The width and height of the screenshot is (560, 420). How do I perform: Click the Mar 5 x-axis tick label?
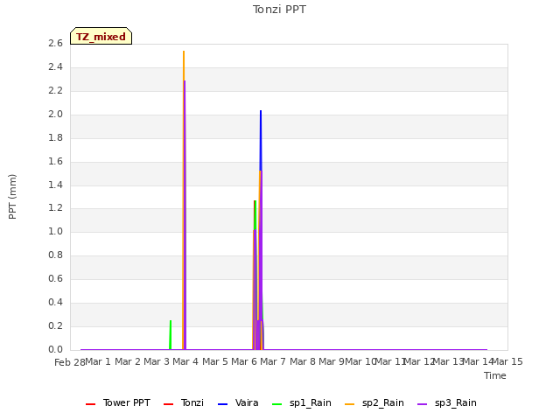[x=215, y=361]
